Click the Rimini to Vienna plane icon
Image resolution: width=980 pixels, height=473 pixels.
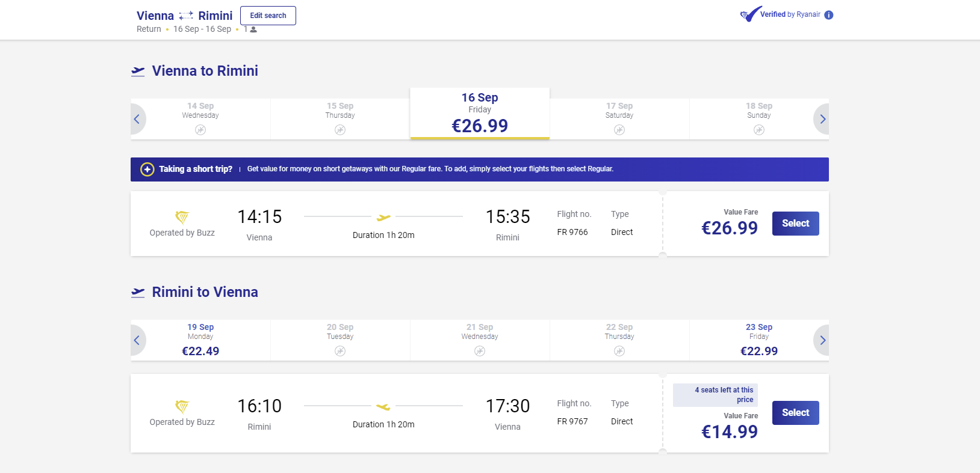pyautogui.click(x=138, y=293)
